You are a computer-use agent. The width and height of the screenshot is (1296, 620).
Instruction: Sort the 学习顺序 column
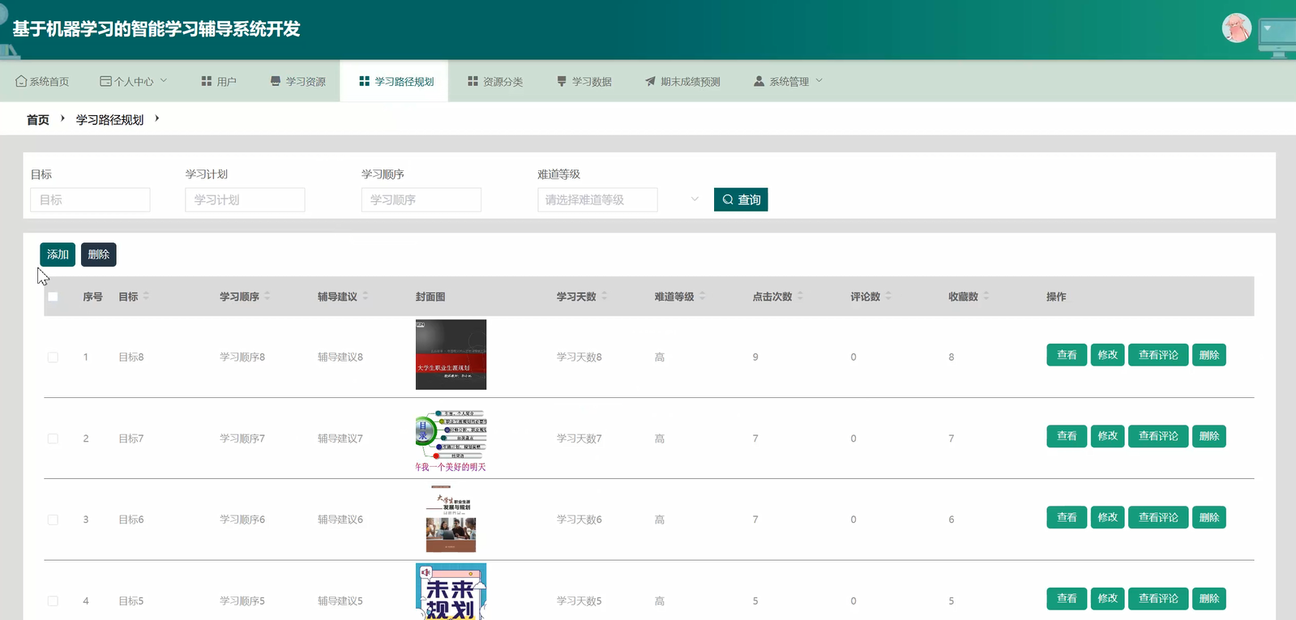267,296
